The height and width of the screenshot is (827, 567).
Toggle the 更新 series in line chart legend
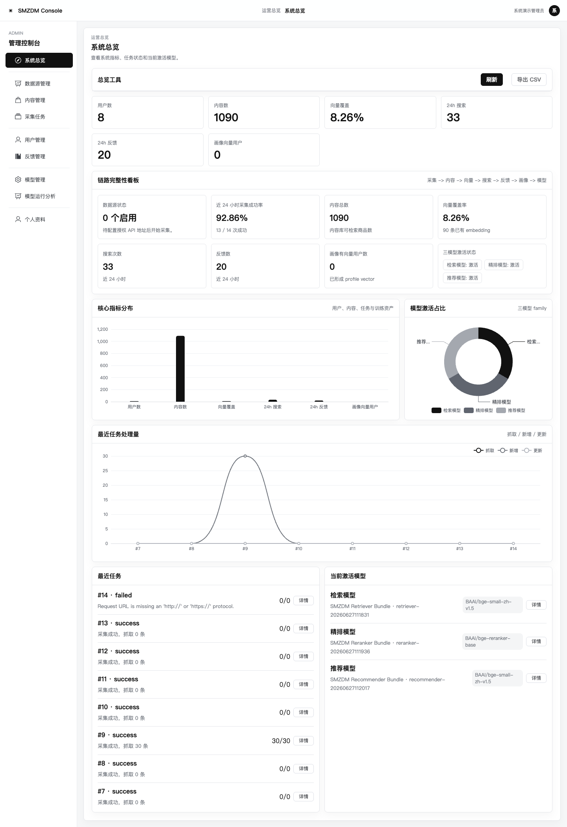pyautogui.click(x=532, y=451)
